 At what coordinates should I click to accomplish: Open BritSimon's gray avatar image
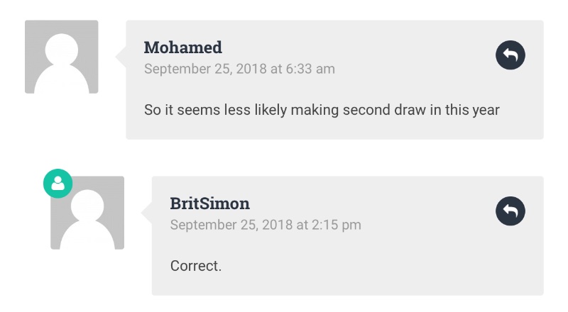[x=87, y=213]
